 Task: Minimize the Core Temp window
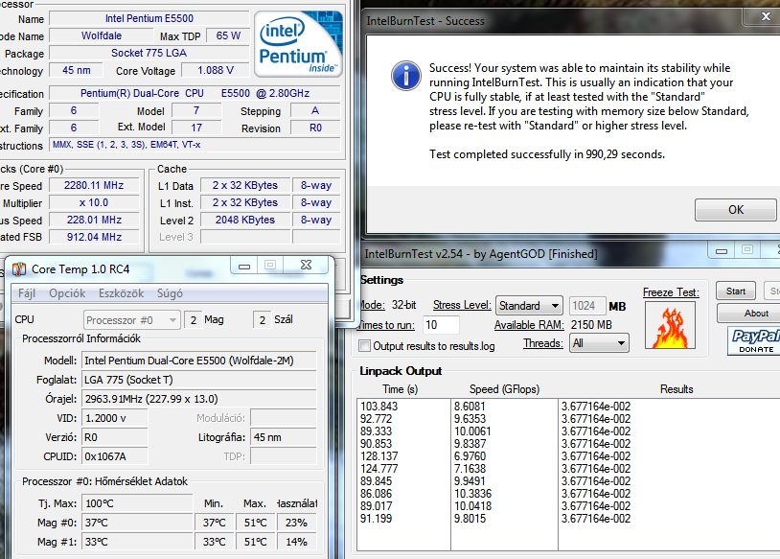click(244, 266)
